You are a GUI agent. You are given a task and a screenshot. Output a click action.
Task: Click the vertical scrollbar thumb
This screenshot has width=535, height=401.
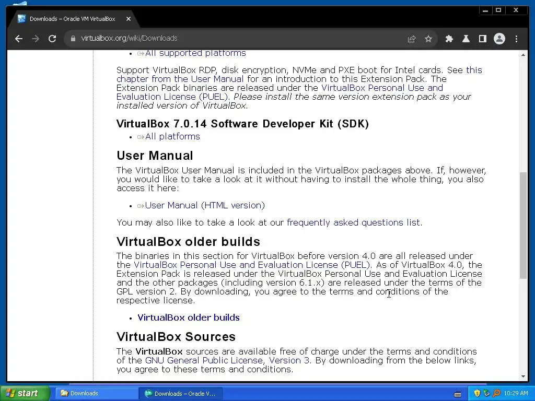pyautogui.click(x=523, y=226)
